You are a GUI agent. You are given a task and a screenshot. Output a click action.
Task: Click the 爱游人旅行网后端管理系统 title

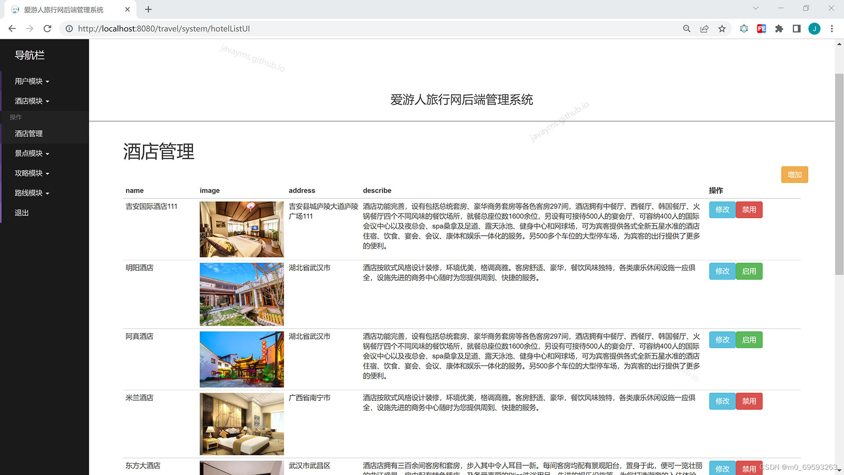[x=462, y=100]
